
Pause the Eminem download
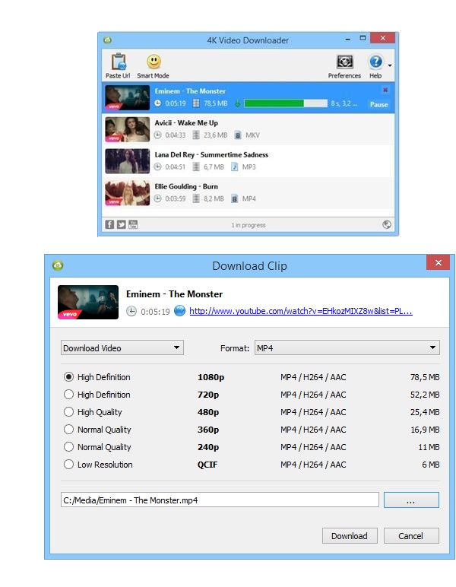(x=378, y=105)
